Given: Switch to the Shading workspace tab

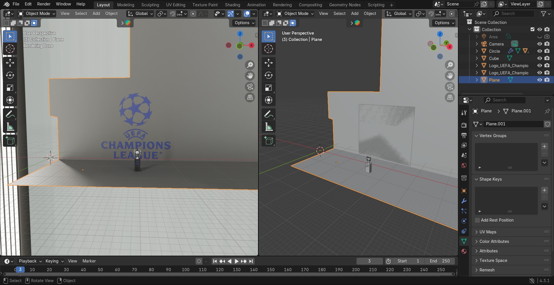Looking at the screenshot, I should tap(232, 5).
